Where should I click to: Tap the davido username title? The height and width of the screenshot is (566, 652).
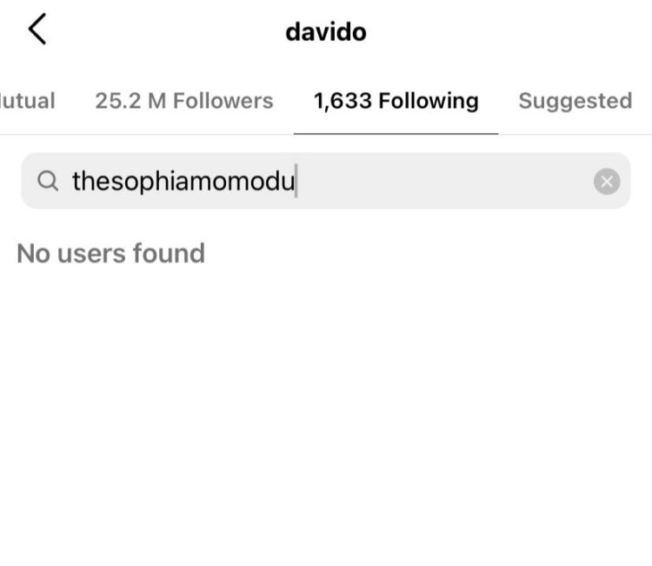pos(326,32)
